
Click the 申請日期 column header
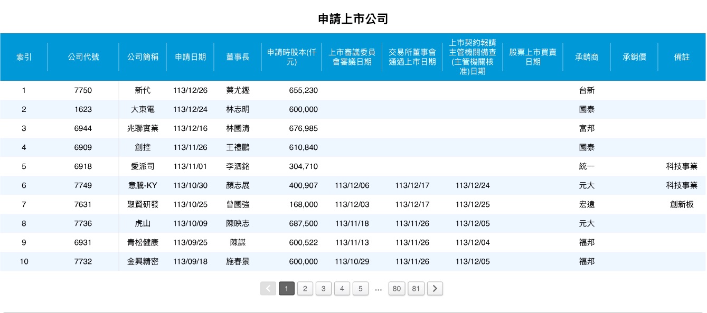click(x=190, y=57)
